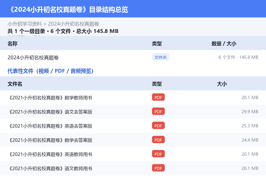
Task: Click the 6 个文件 · 145.8 MB cell
Action: coord(238,57)
